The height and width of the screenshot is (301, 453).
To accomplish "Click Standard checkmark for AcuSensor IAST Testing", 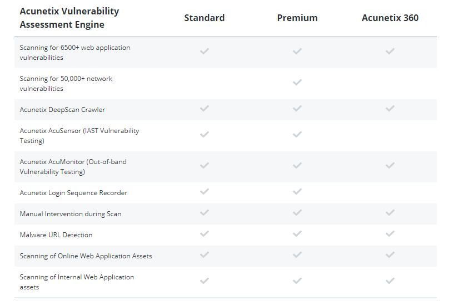I will click(204, 135).
